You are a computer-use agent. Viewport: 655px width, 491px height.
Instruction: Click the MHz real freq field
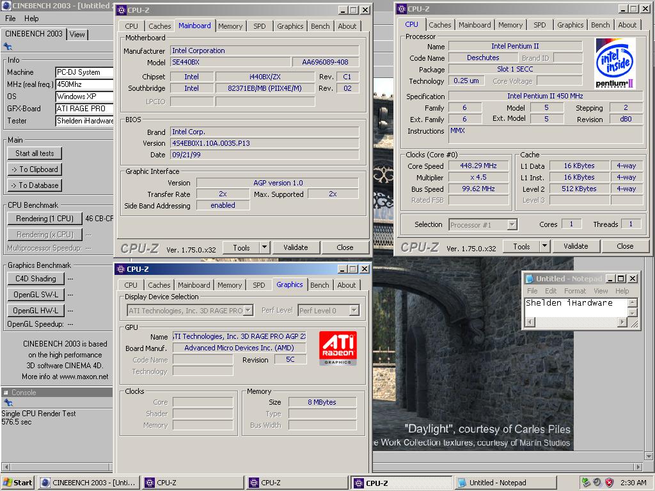(84, 84)
